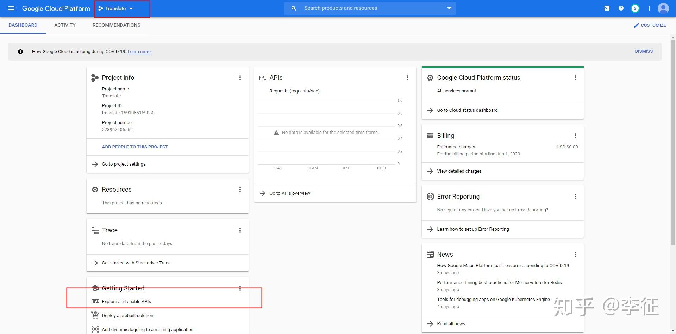Open News card options menu
Screen dimensions: 676x334
tap(575, 255)
